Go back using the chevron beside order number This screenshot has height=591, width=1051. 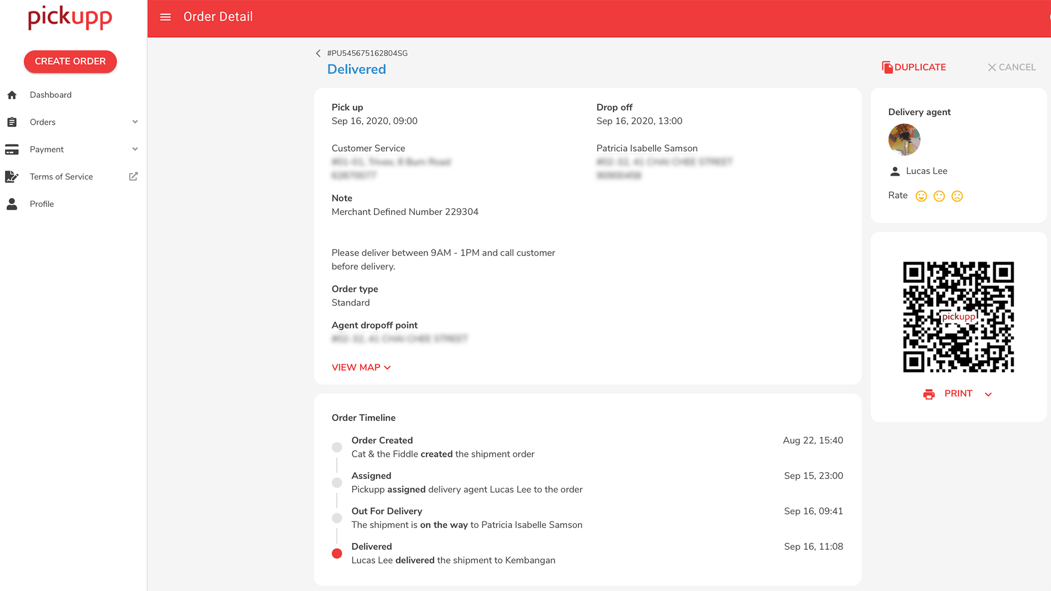318,53
